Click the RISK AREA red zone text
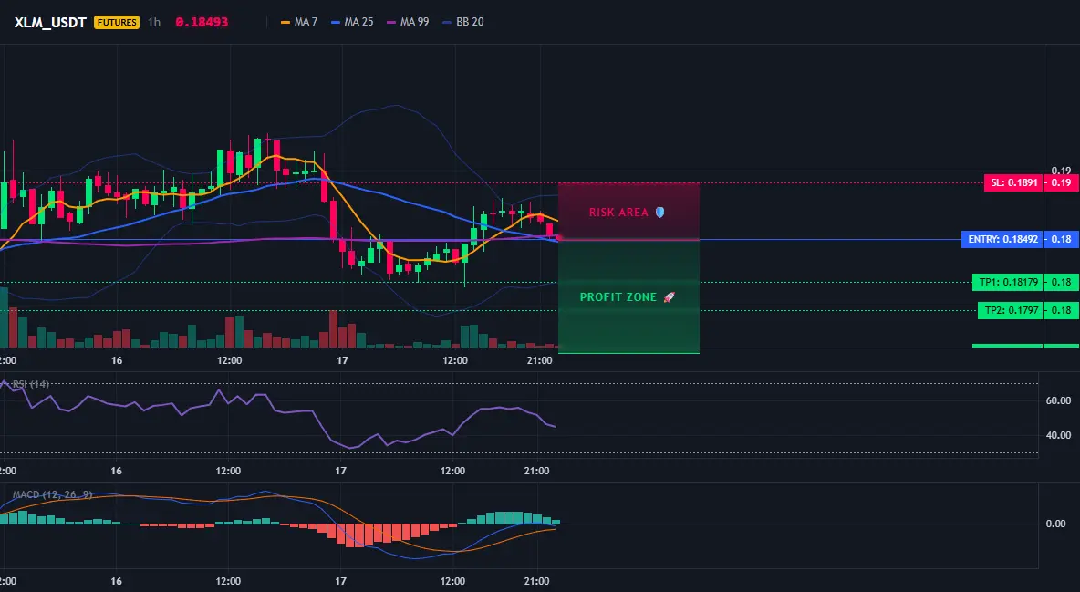This screenshot has height=592, width=1080. tap(618, 213)
